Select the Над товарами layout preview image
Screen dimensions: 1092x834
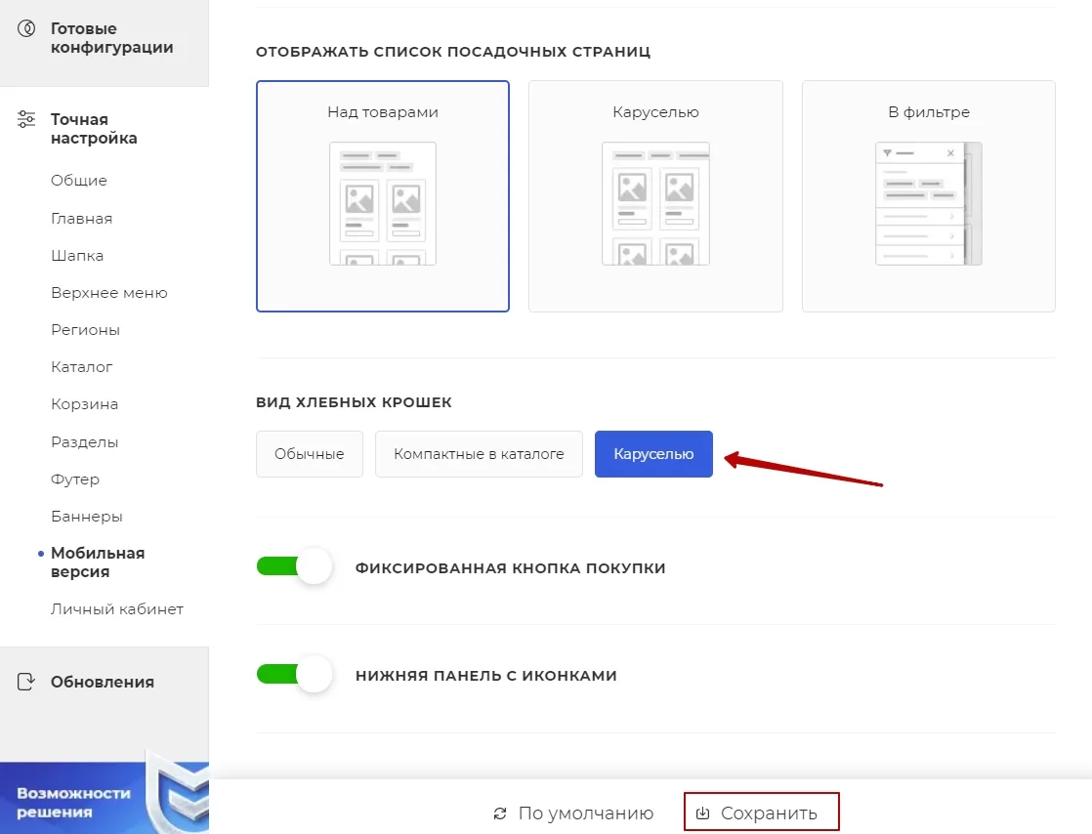(x=382, y=203)
